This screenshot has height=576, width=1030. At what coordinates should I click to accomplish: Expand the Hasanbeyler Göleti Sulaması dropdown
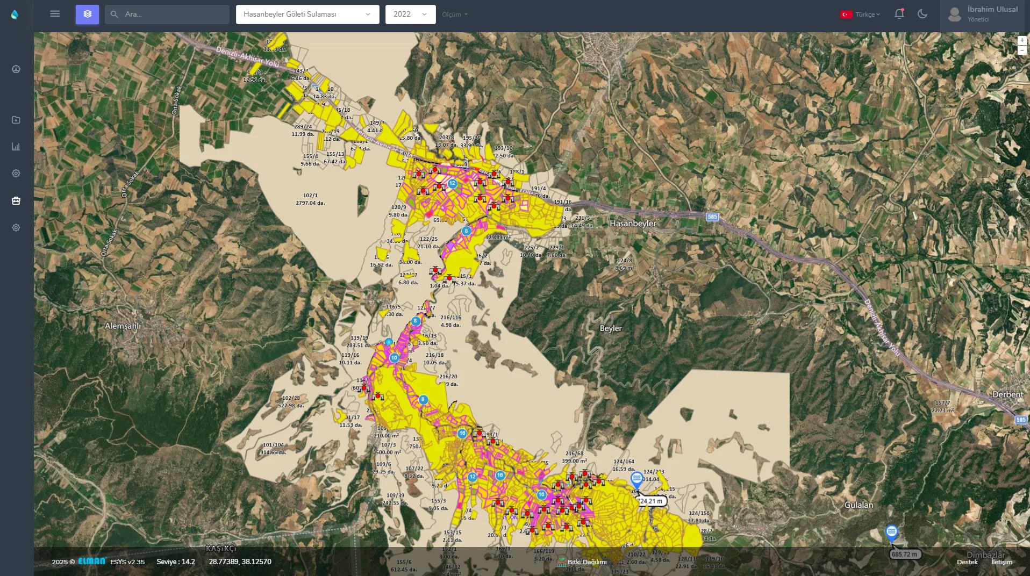(x=307, y=15)
